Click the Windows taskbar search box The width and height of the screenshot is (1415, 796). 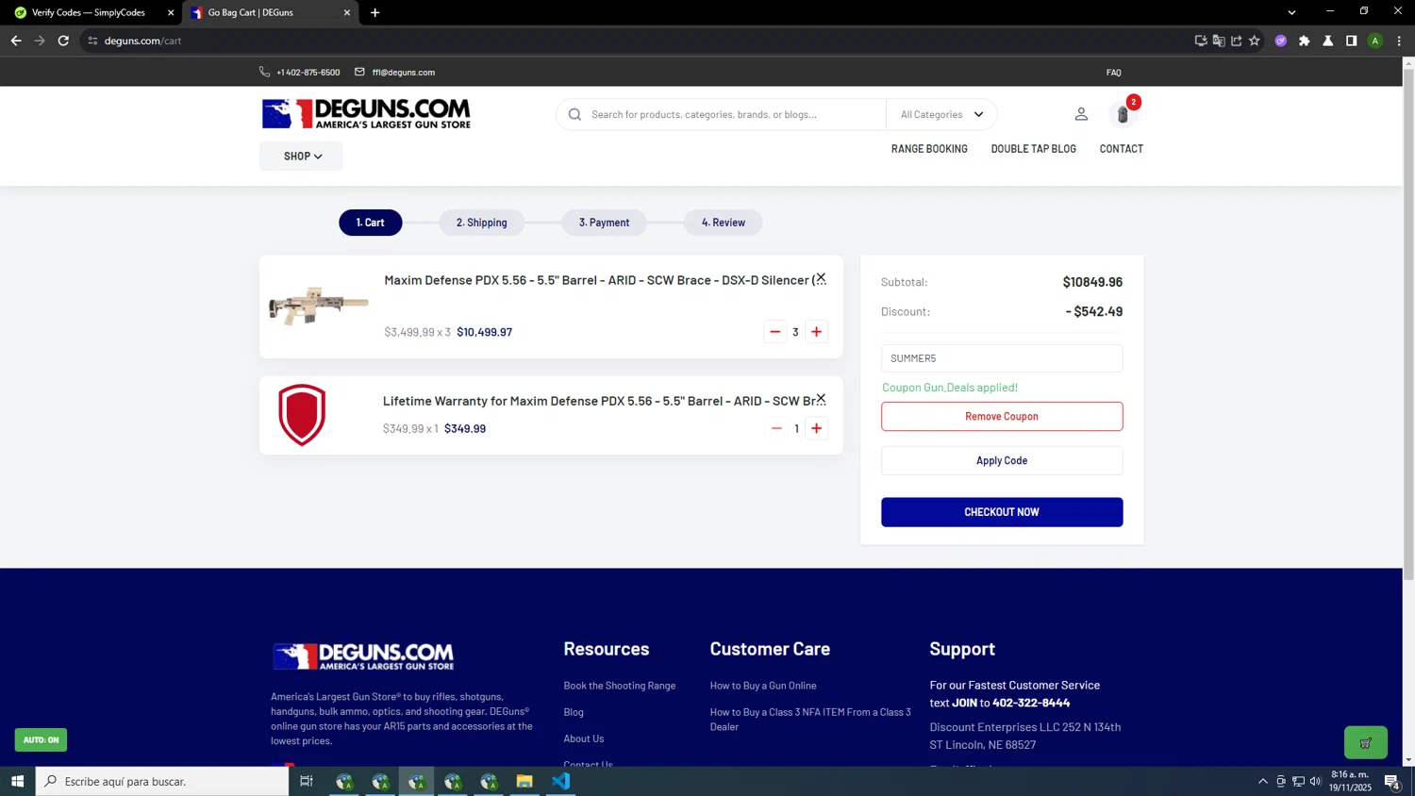tap(162, 781)
